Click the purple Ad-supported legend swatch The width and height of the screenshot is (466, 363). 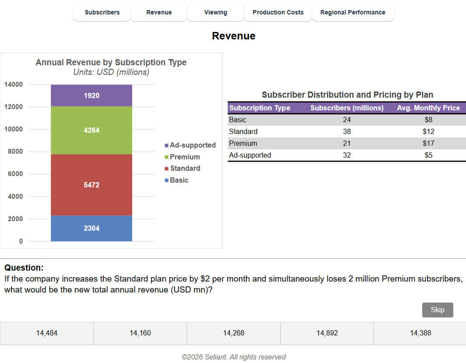click(x=167, y=145)
